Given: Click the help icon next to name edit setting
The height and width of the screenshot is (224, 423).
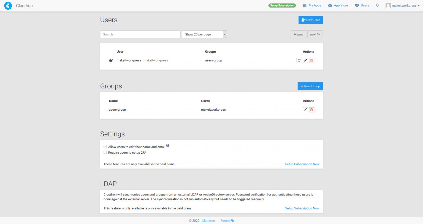Looking at the screenshot, I should click(168, 145).
